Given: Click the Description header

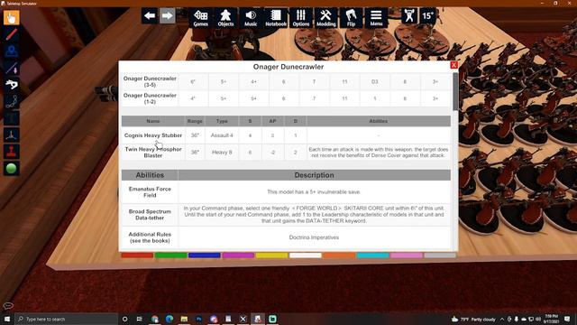Looking at the screenshot, I should [314, 175].
